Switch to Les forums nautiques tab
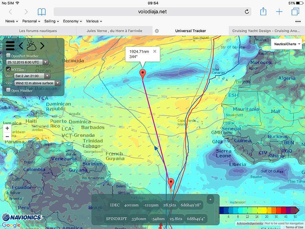 tap(38, 31)
